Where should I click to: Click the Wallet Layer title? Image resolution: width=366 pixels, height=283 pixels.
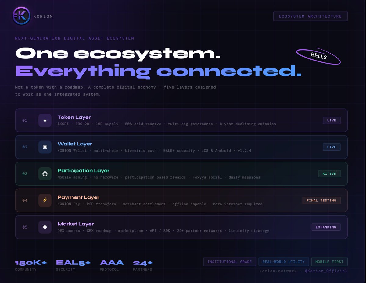[75, 144]
